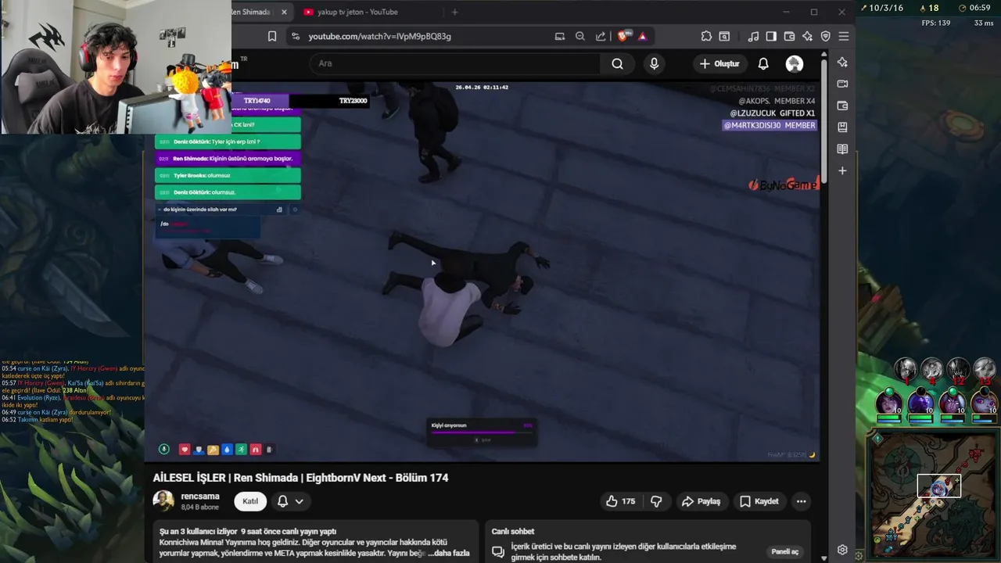Viewport: 1001px width, 563px height.
Task: Expand description with ...daha fazla
Action: point(449,553)
